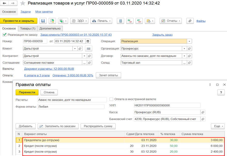The width and height of the screenshot is (227, 156).
Task: Post document with green arrow sheet icon
Action: pyautogui.click(x=52, y=21)
